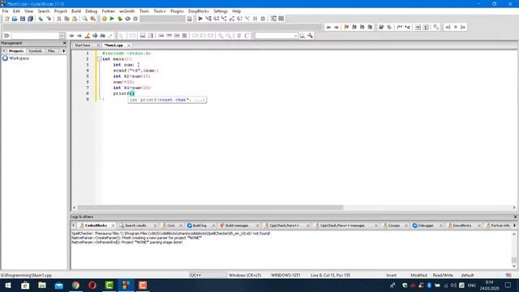
Task: Start the debugger with the Debug/Continue icon
Action: (x=200, y=19)
